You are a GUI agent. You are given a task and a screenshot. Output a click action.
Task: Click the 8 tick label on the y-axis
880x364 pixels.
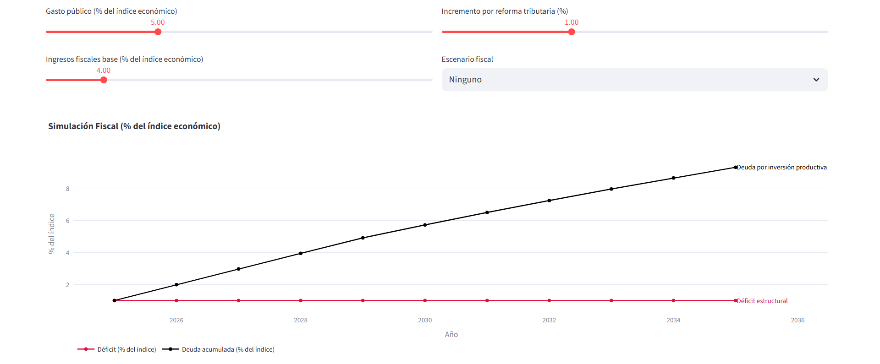68,189
